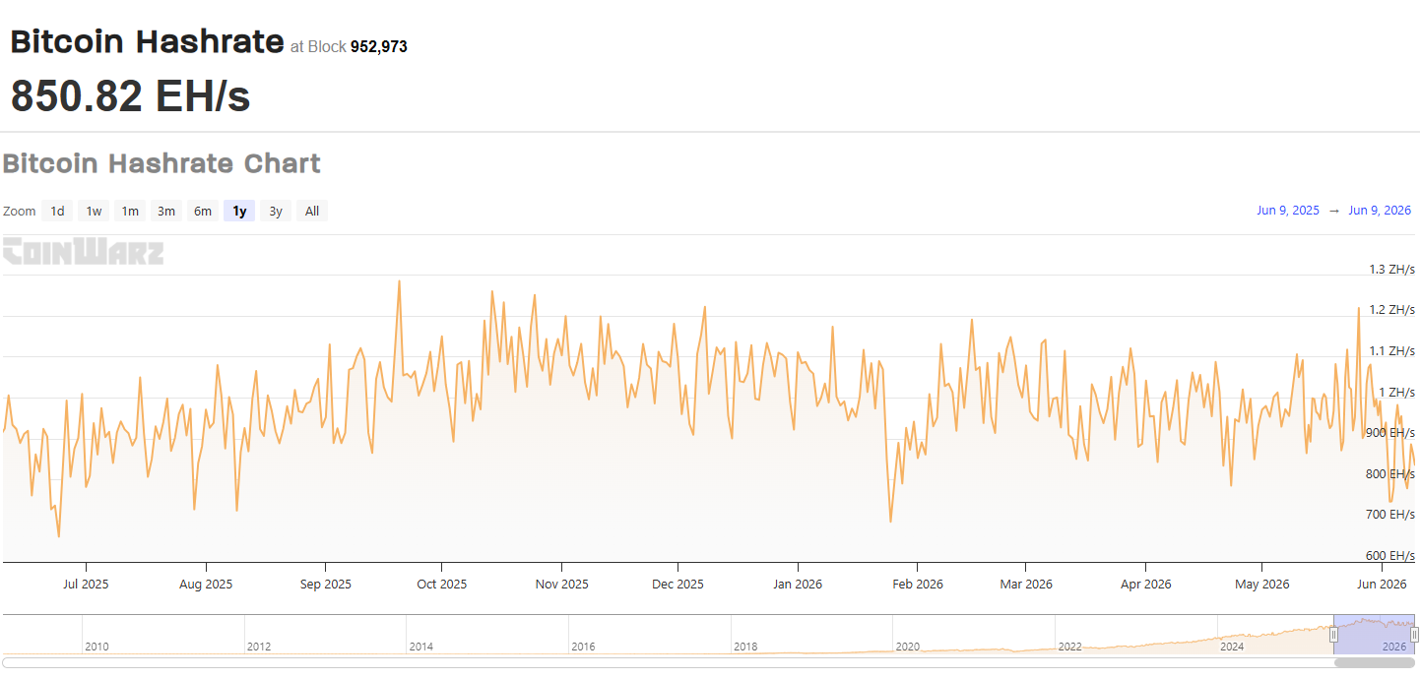Screen dimensions: 1420x679
Task: Click the 2016 marker in navigator timeline
Action: (x=583, y=647)
